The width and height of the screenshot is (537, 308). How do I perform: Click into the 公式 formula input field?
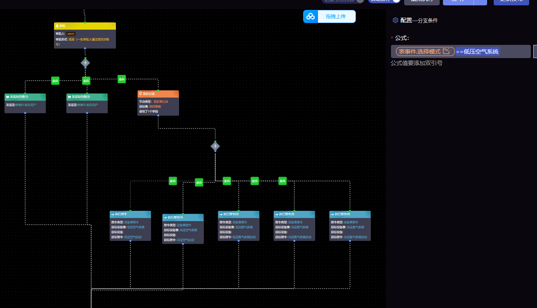(461, 51)
